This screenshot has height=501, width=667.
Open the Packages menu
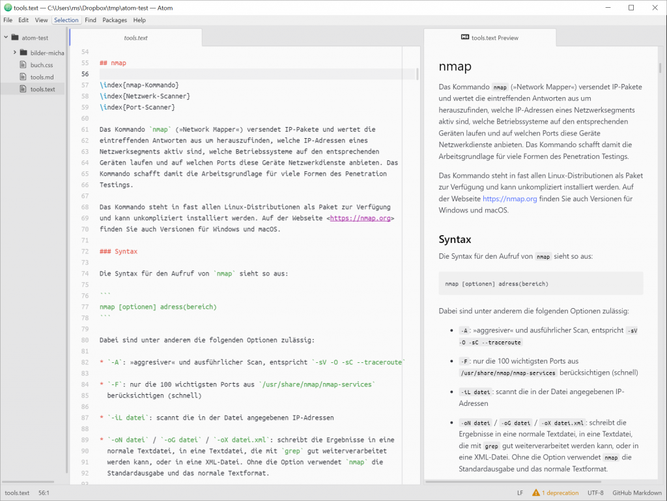(x=115, y=20)
